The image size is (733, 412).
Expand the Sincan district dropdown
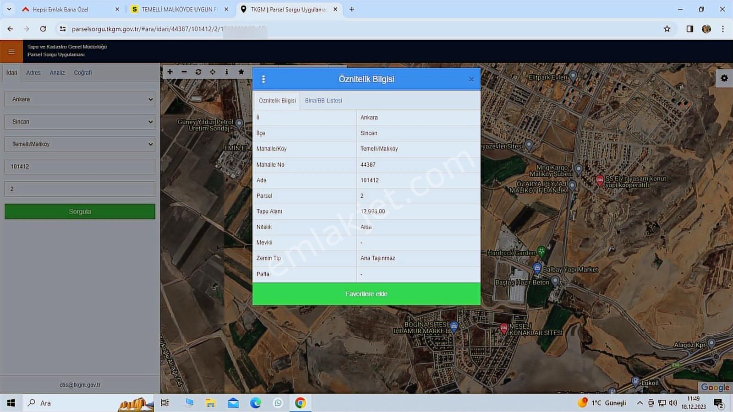[80, 122]
